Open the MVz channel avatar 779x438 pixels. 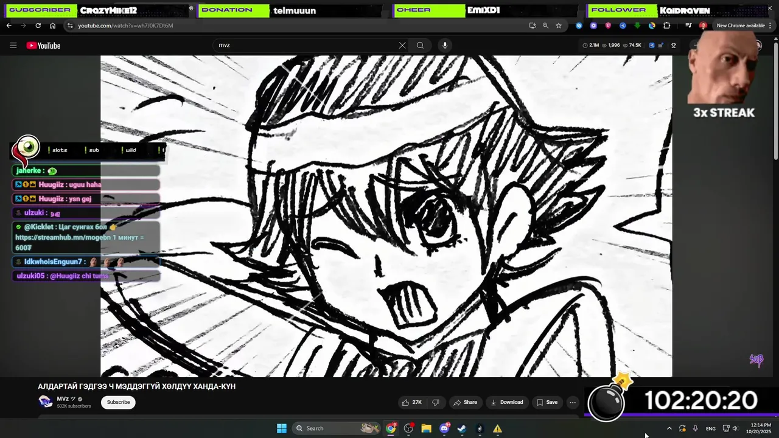pyautogui.click(x=45, y=401)
